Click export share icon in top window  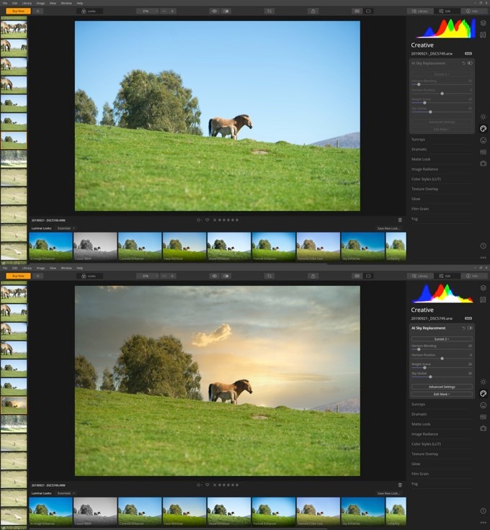pos(313,11)
